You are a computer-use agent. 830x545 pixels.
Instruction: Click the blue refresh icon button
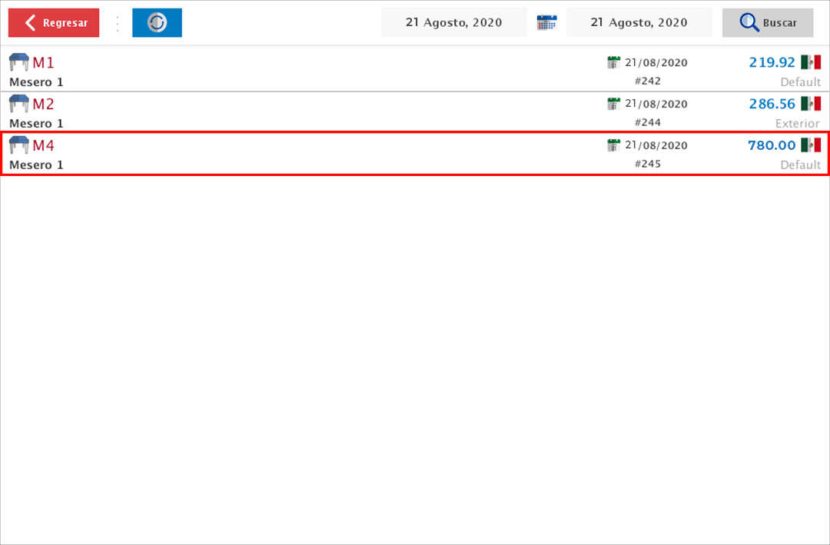click(x=157, y=23)
